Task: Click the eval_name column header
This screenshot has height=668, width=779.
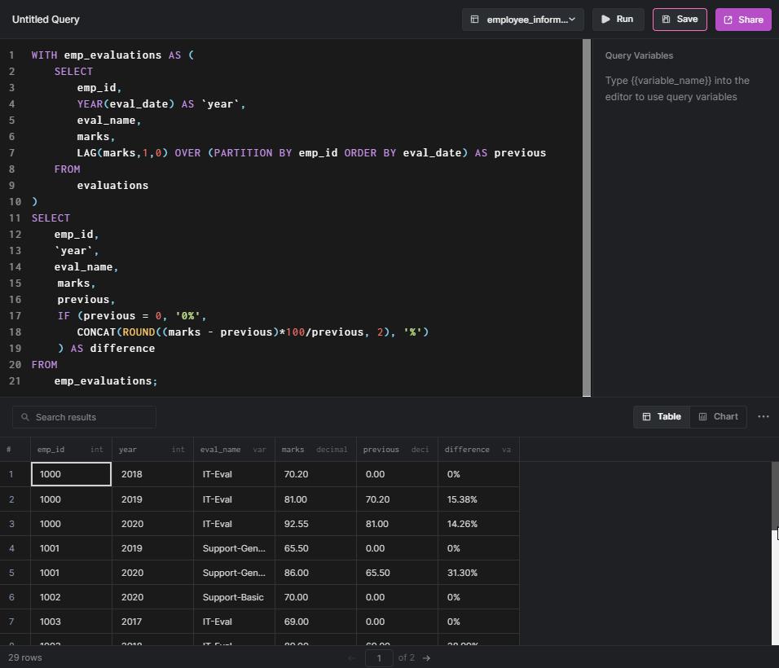Action: (x=234, y=450)
